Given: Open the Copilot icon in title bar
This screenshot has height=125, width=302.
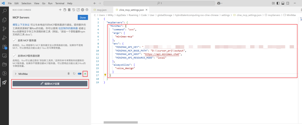Looking at the screenshot, I should pyautogui.click(x=219, y=3).
